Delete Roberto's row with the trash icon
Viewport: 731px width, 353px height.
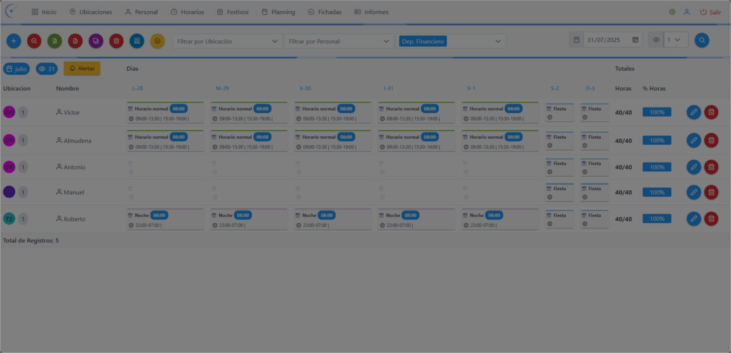tap(711, 219)
